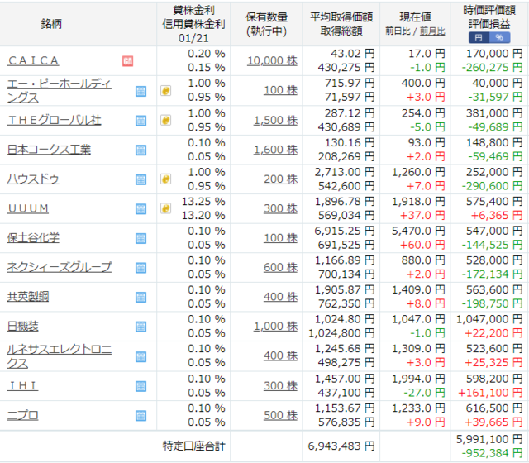Open calendar icon for 日本コークス工業
Screen dimensions: 529x463
[141, 150]
